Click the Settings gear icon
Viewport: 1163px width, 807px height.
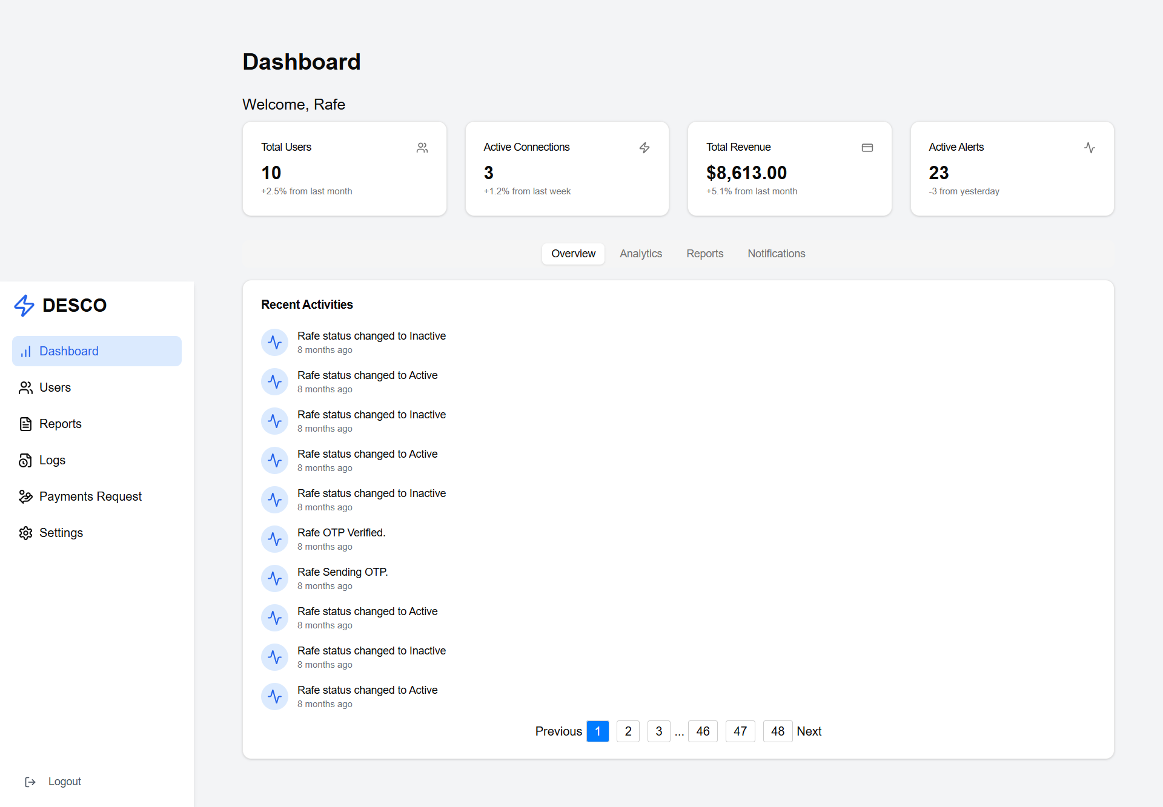tap(25, 533)
